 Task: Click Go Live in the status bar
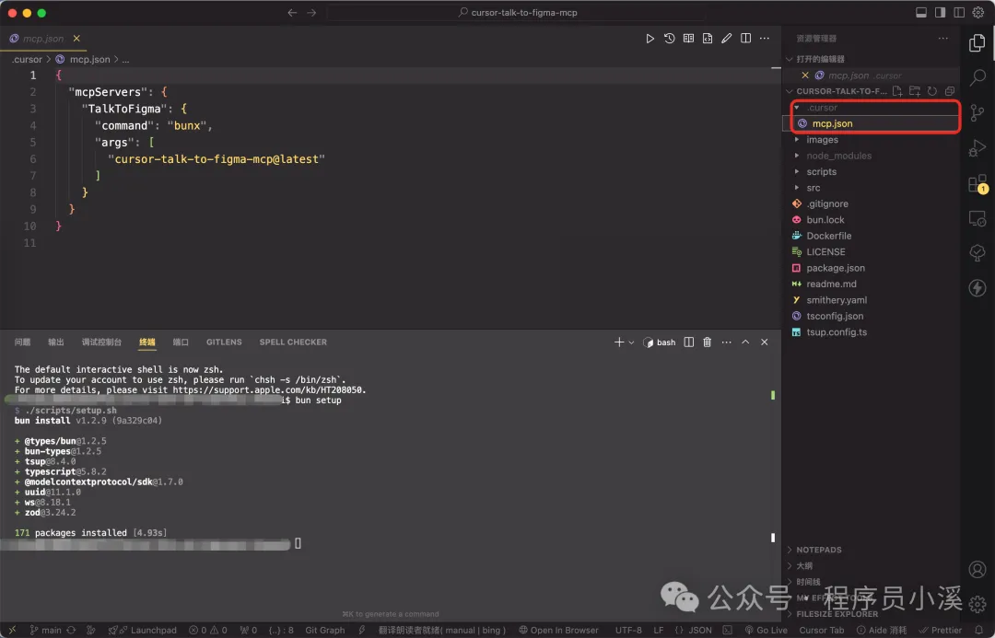[766, 631]
